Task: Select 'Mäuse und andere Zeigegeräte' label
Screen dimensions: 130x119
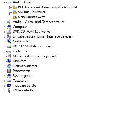Action: [35, 56]
